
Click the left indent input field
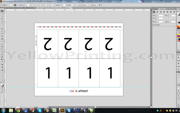(x=160, y=16)
